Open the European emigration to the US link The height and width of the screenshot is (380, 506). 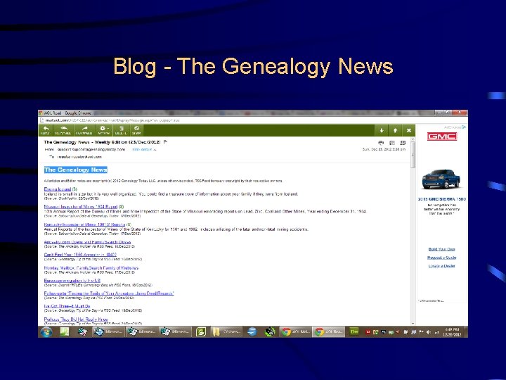click(72, 281)
